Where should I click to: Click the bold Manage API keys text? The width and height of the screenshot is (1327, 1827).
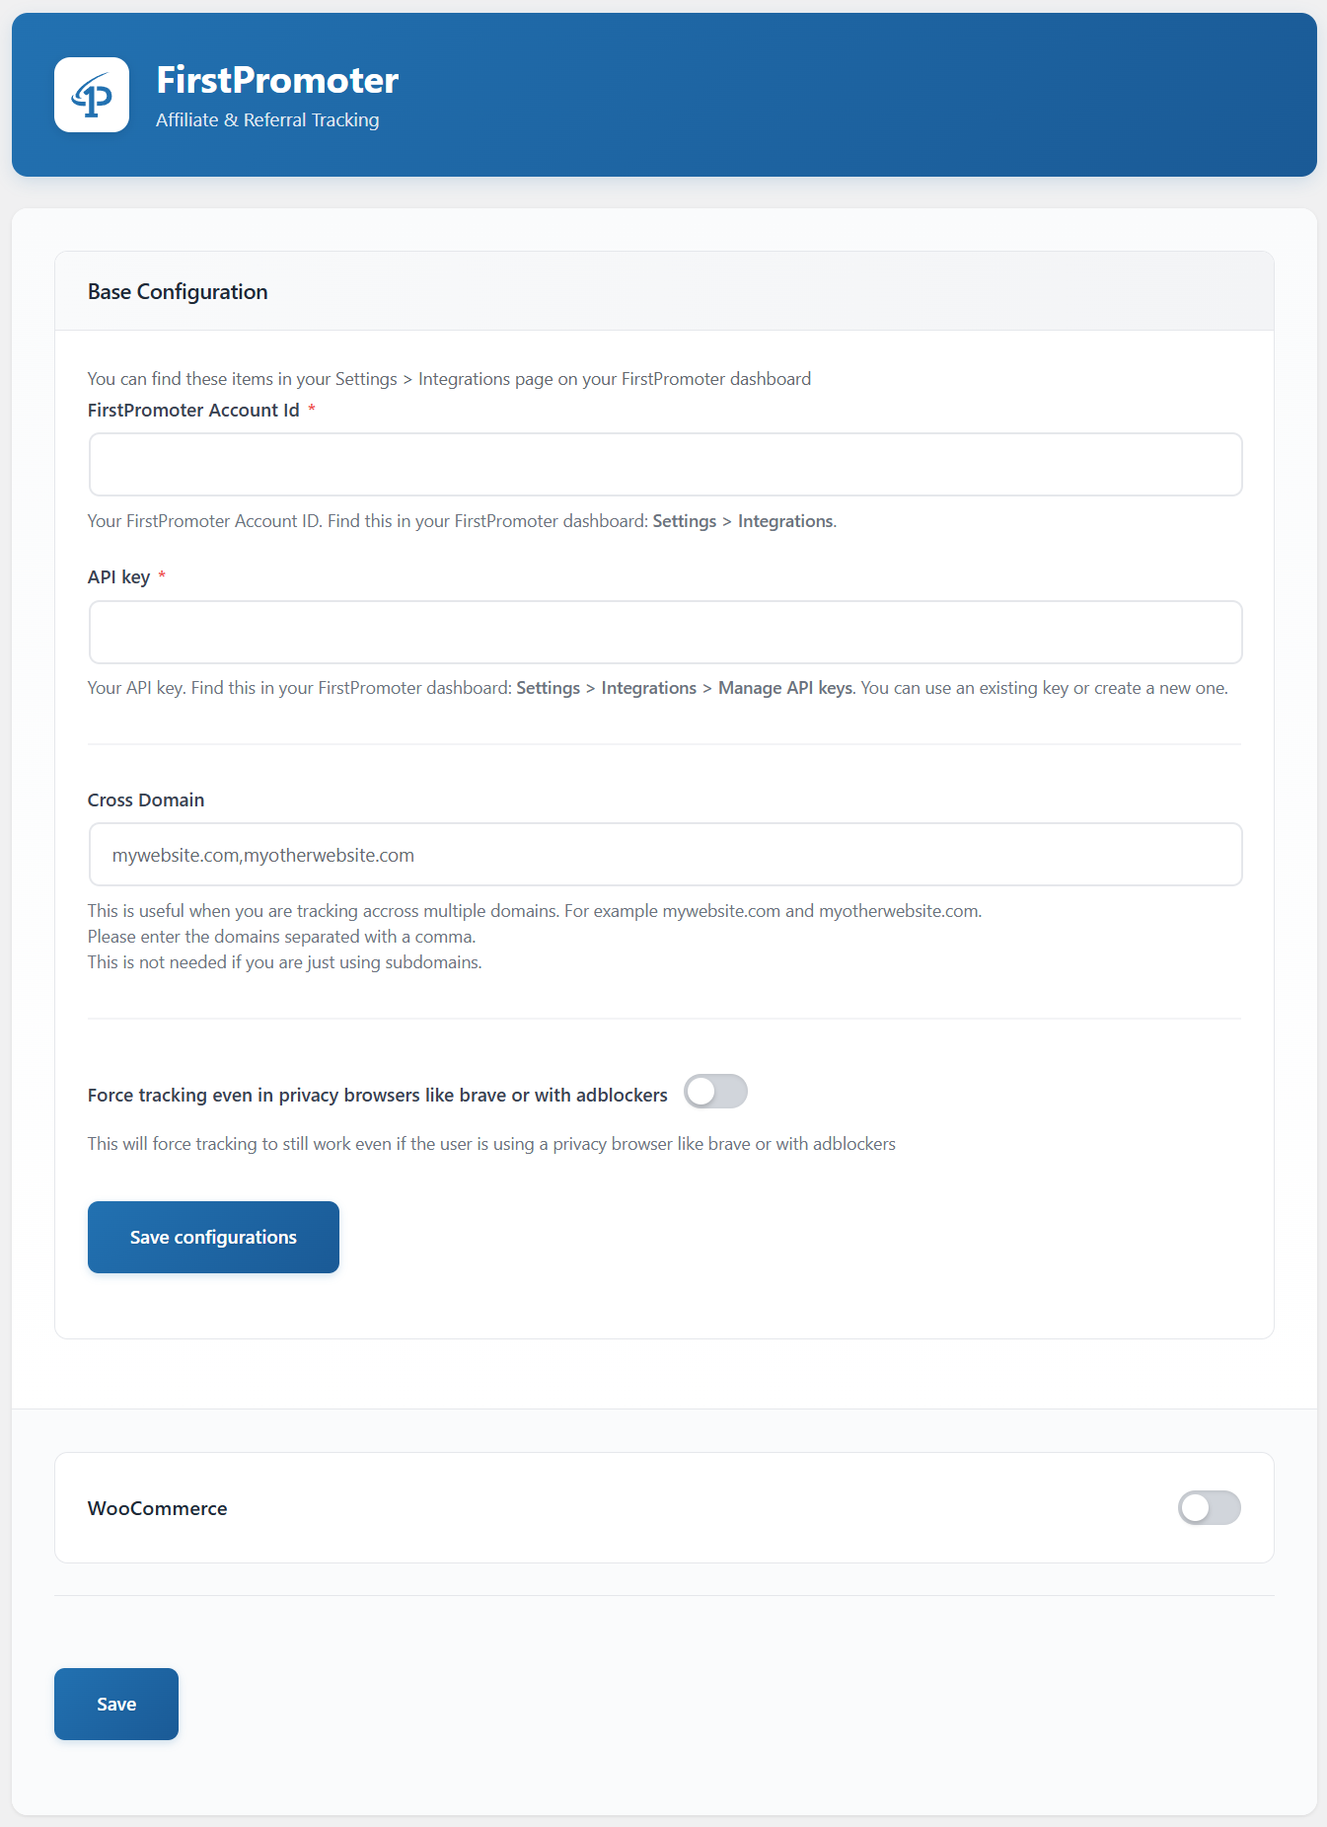pos(785,688)
